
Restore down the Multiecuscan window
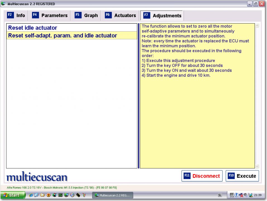(x=256, y=4)
